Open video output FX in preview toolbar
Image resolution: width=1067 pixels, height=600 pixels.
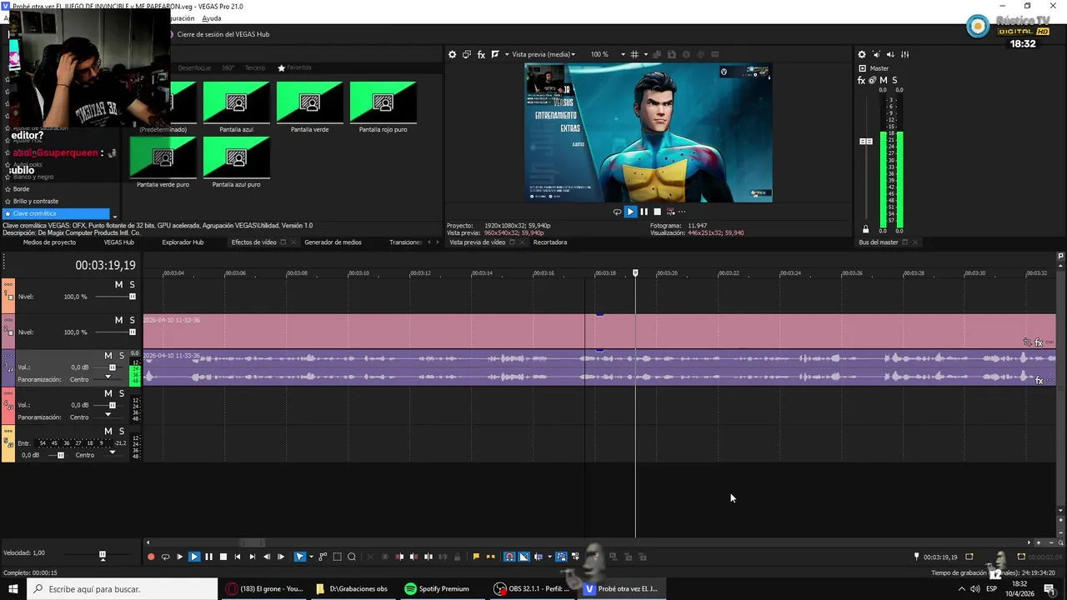[481, 54]
